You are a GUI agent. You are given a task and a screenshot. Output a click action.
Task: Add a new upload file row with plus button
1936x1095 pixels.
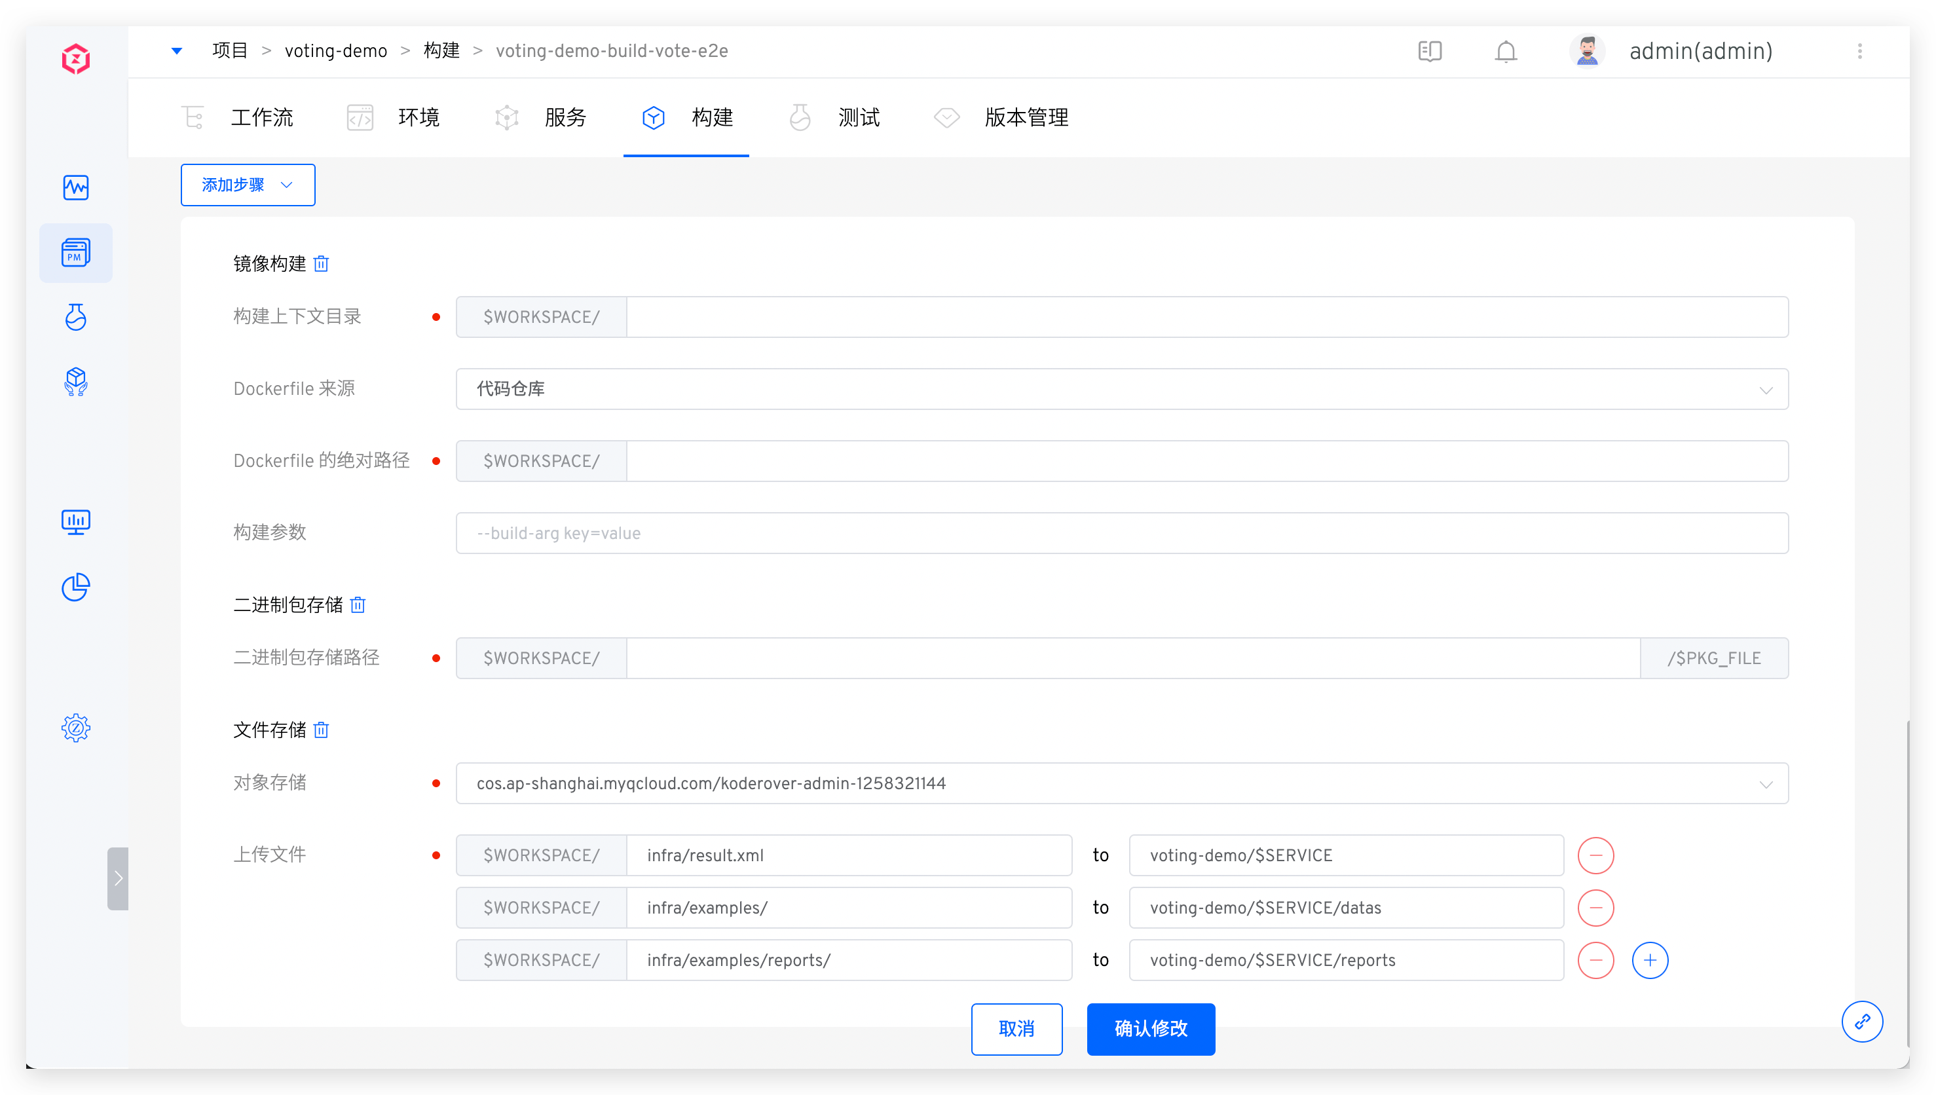(x=1650, y=959)
